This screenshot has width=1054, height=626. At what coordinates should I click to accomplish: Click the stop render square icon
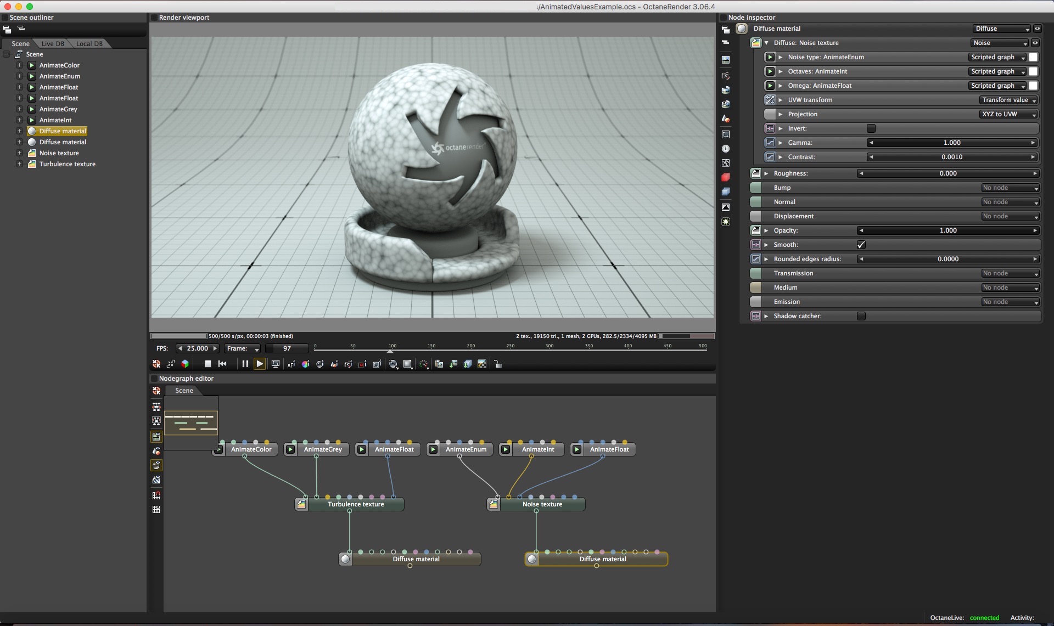208,364
